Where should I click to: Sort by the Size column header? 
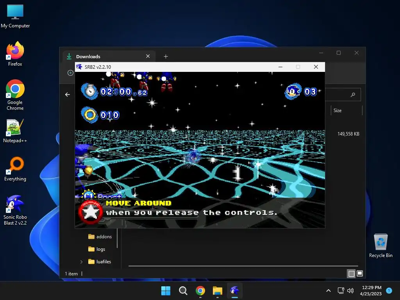(337, 111)
